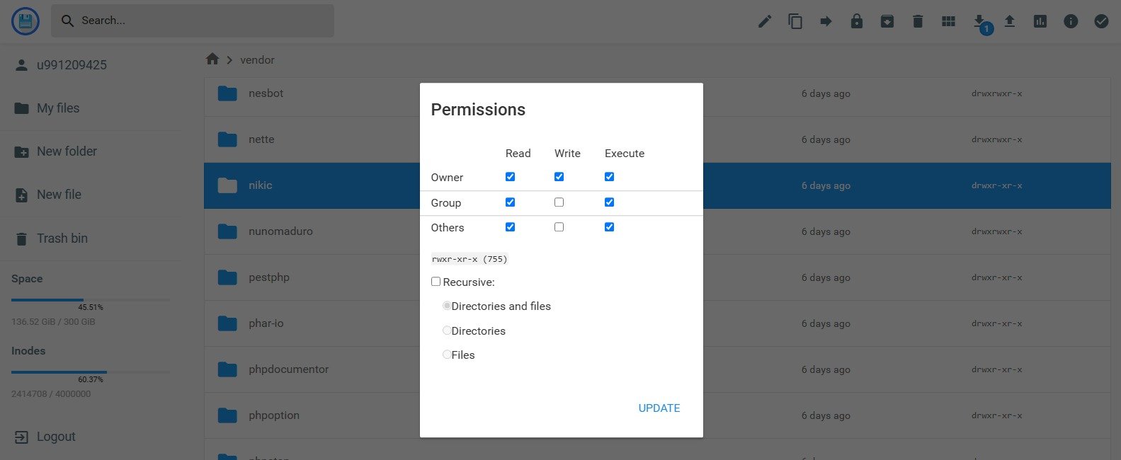Click the search input field
Viewport: 1121px width, 460px height.
(x=193, y=21)
